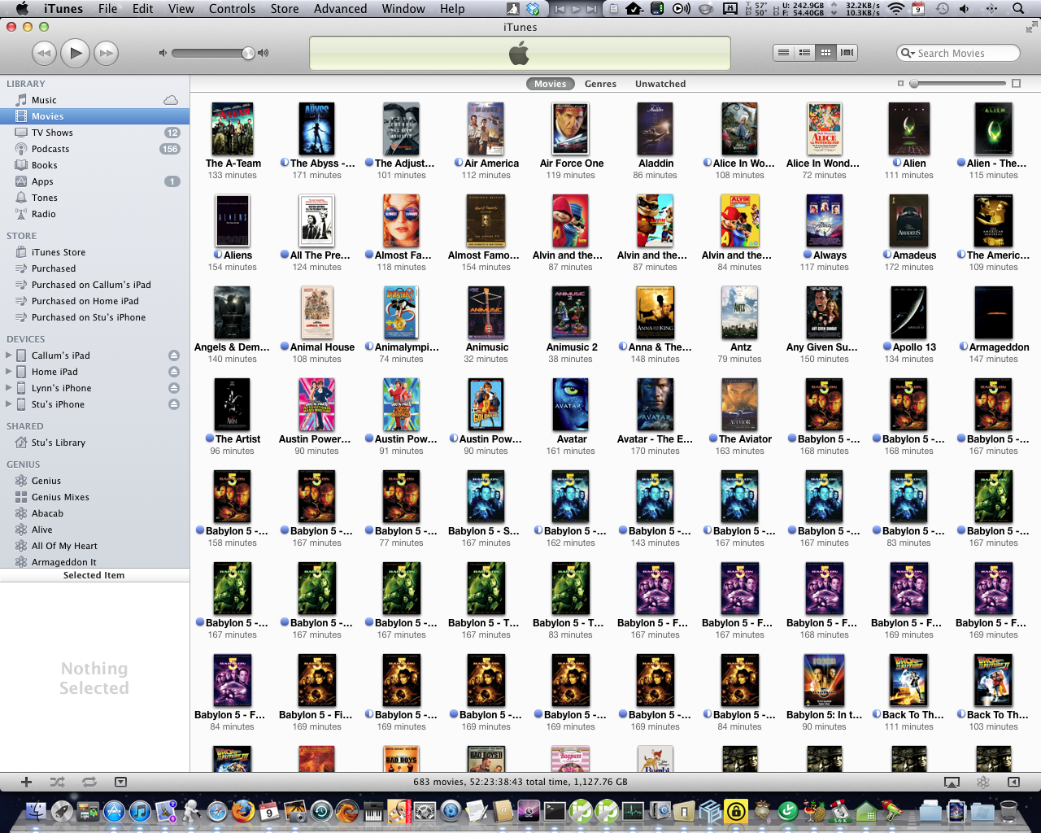Image resolution: width=1041 pixels, height=833 pixels.
Task: Expand Lynn's iPhone device tree
Action: (9, 388)
